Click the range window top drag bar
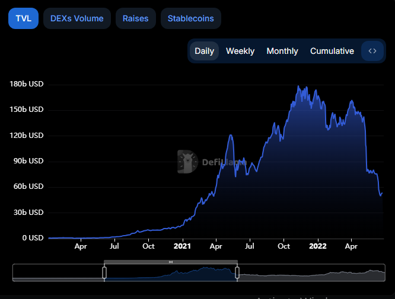Image resolution: width=395 pixels, height=299 pixels. (171, 262)
